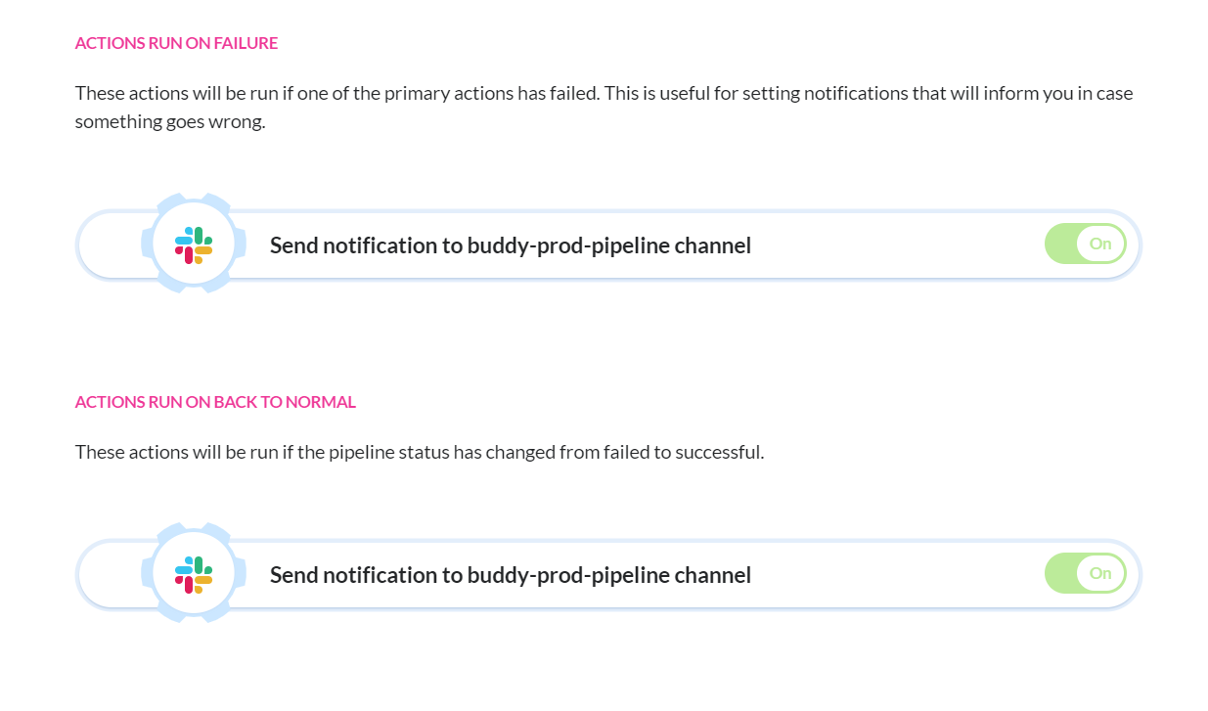Click the left rounded end of the back-to-normal action row

(x=108, y=574)
